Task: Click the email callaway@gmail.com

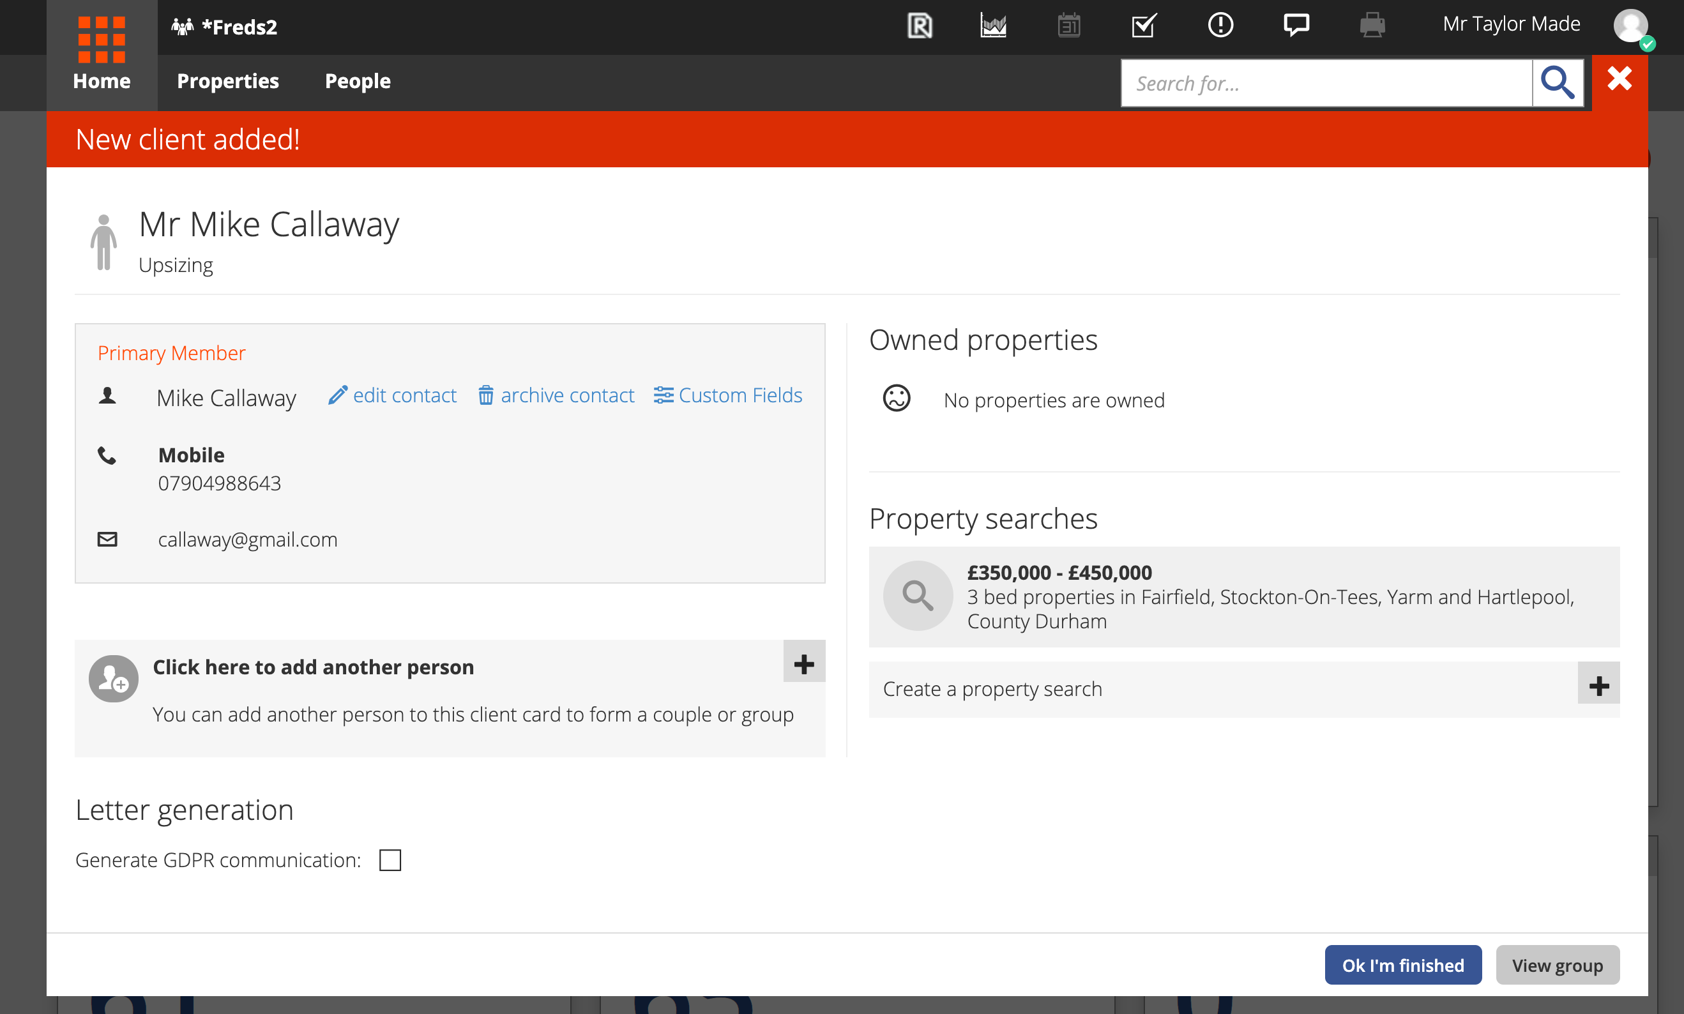Action: [x=248, y=540]
